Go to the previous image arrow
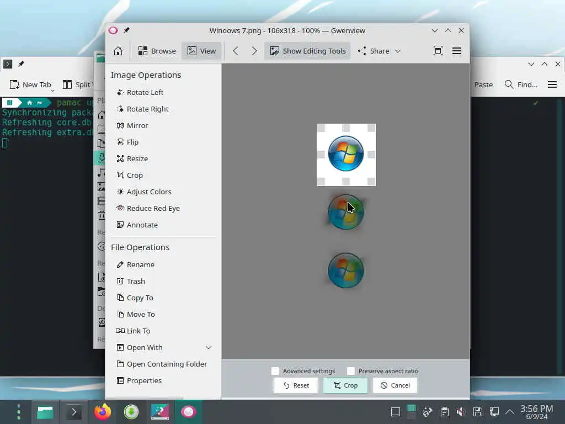This screenshot has height=424, width=565. coord(235,51)
